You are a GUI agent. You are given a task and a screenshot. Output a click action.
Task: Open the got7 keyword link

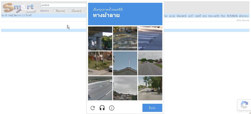(x=191, y=16)
